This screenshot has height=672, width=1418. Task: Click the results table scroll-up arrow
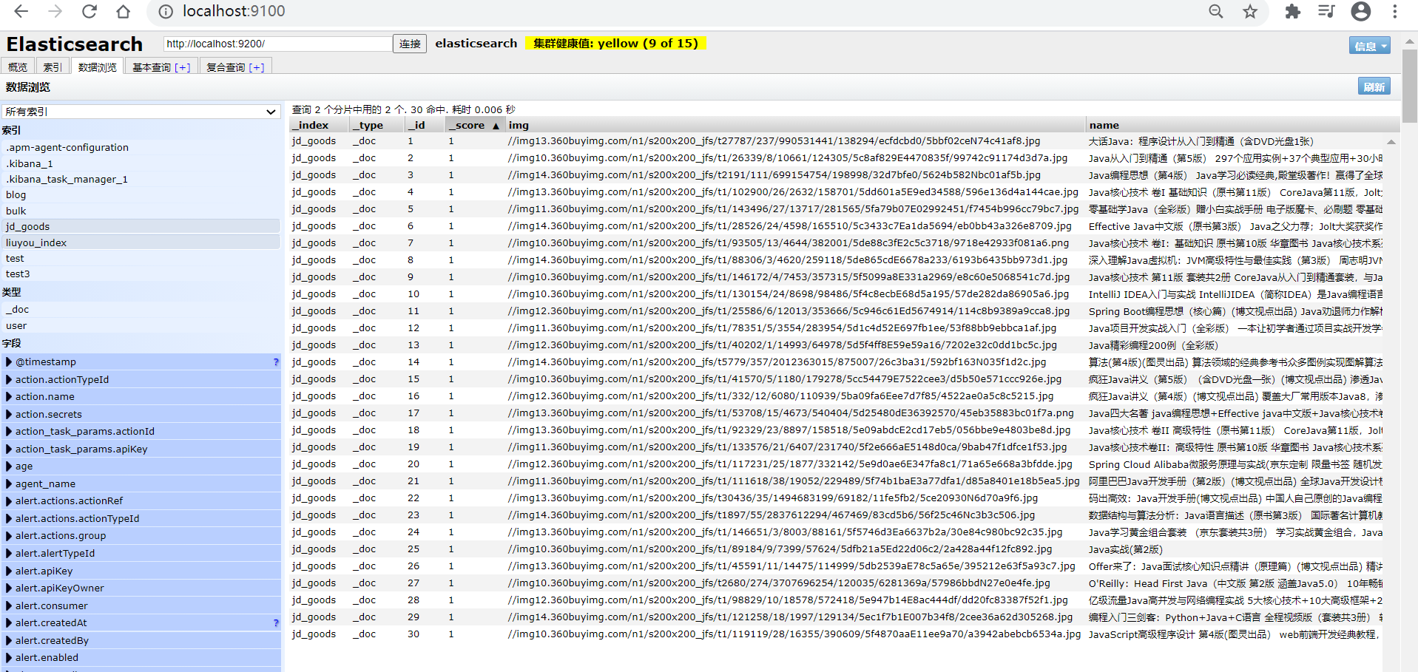tap(1391, 141)
